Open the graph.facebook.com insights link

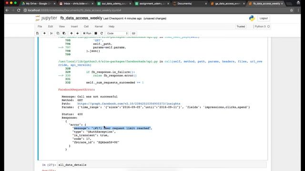(129, 104)
